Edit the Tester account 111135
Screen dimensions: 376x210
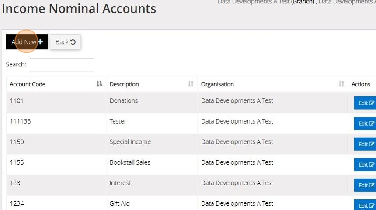click(x=366, y=124)
